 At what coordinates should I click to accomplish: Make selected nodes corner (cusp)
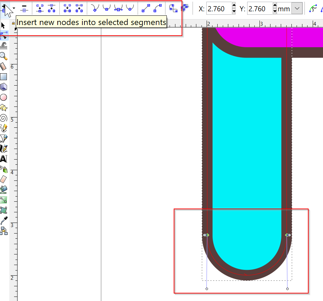click(x=95, y=8)
